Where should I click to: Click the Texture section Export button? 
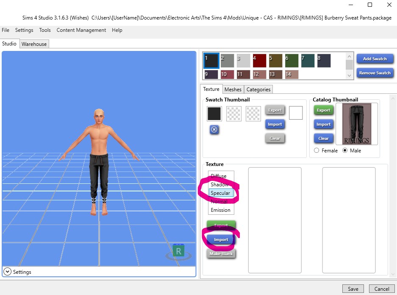click(x=221, y=225)
